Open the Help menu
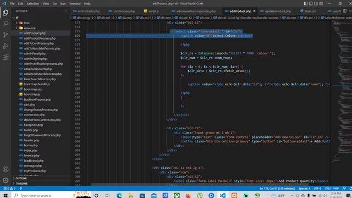The width and height of the screenshot is (352, 198). (87, 4)
